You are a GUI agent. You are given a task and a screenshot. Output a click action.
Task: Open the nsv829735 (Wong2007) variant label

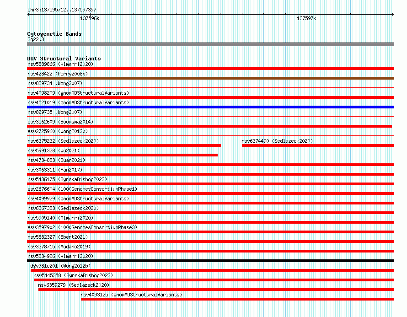pyautogui.click(x=55, y=112)
